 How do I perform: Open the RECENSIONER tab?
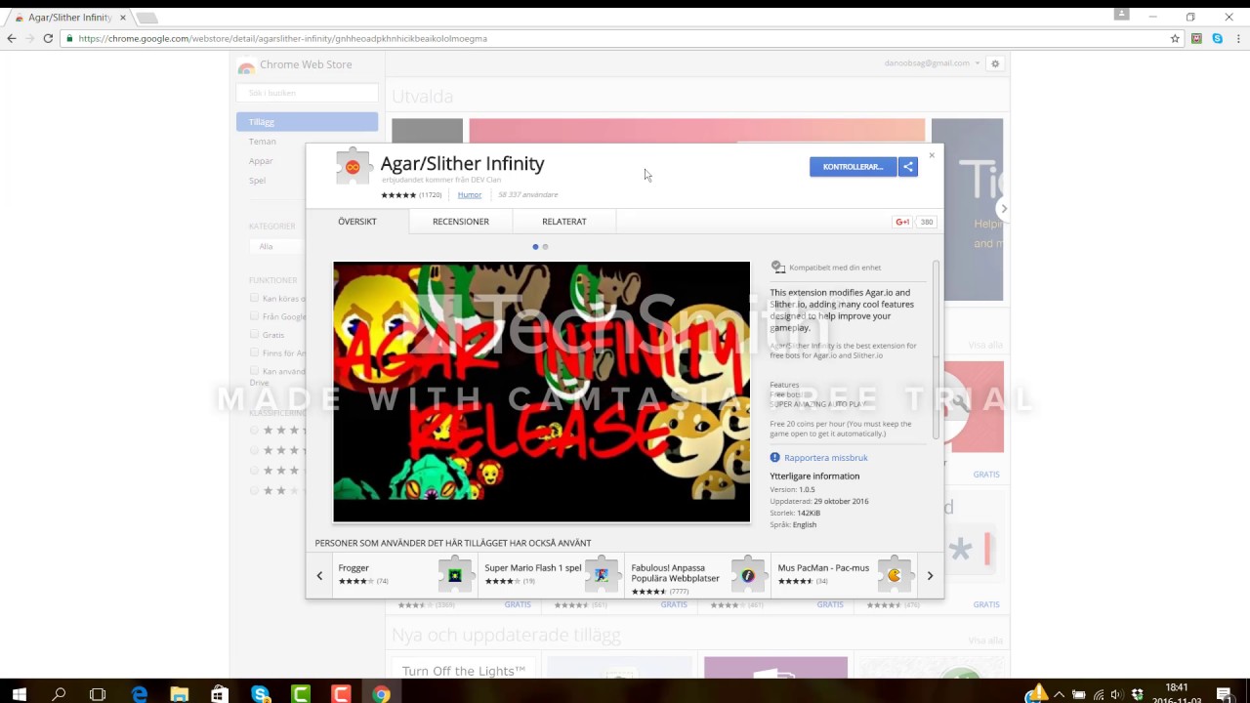pyautogui.click(x=461, y=222)
